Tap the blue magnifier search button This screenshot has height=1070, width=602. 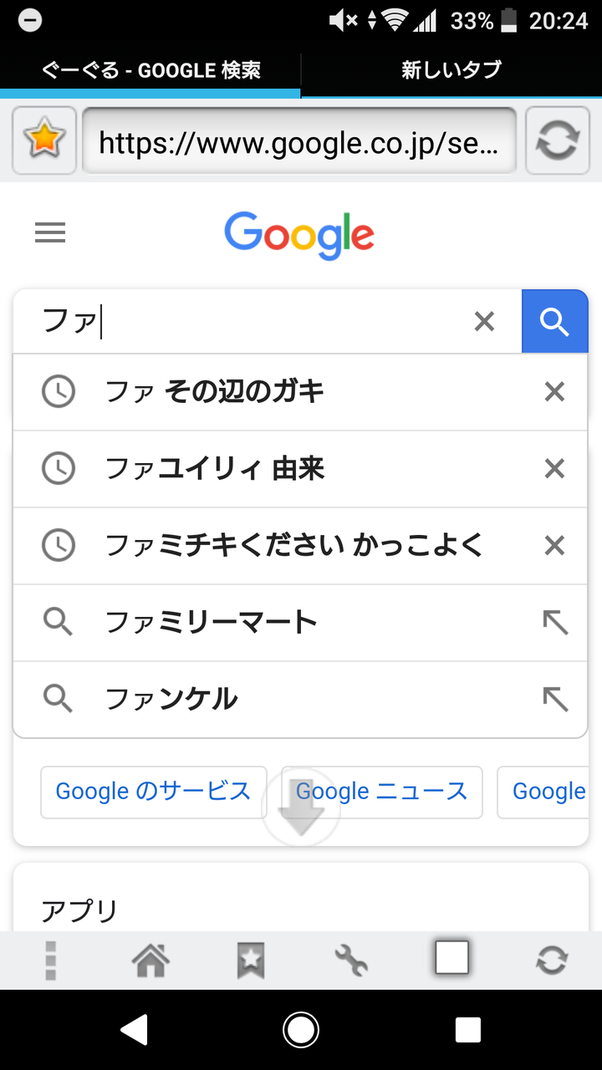554,321
